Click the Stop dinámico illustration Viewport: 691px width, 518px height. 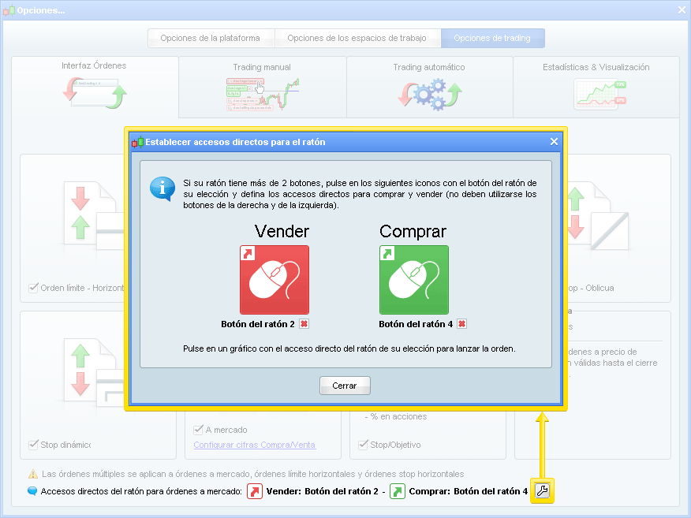(94, 372)
